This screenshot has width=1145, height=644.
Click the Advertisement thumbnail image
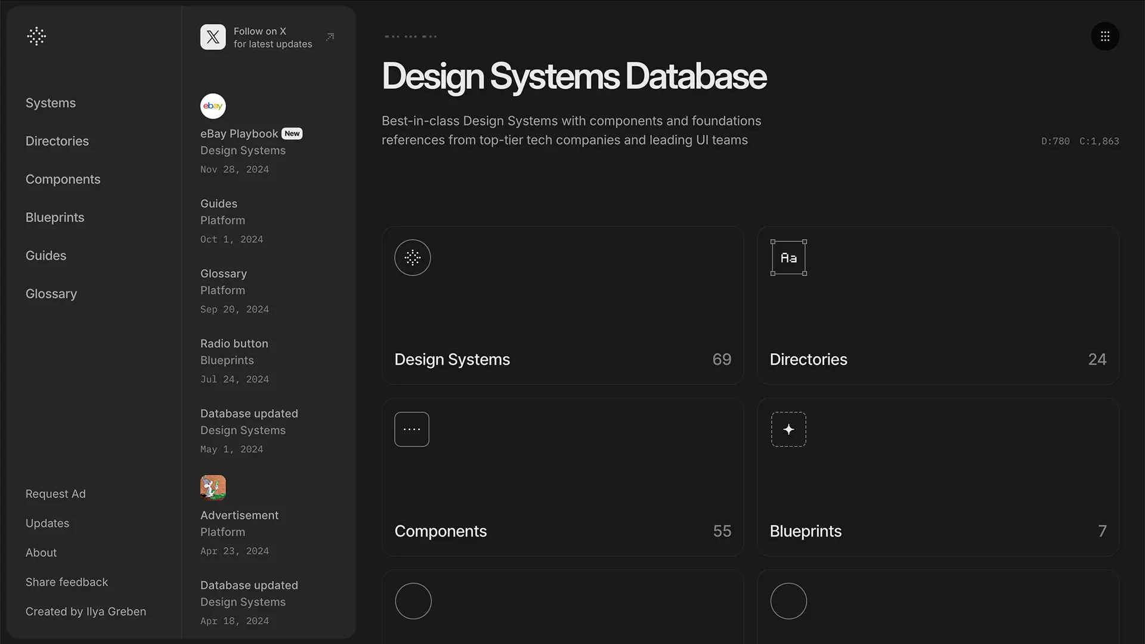pyautogui.click(x=213, y=488)
